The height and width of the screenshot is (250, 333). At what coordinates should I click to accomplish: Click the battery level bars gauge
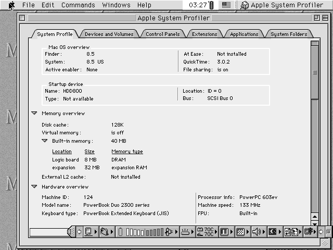pyautogui.click(x=145, y=232)
